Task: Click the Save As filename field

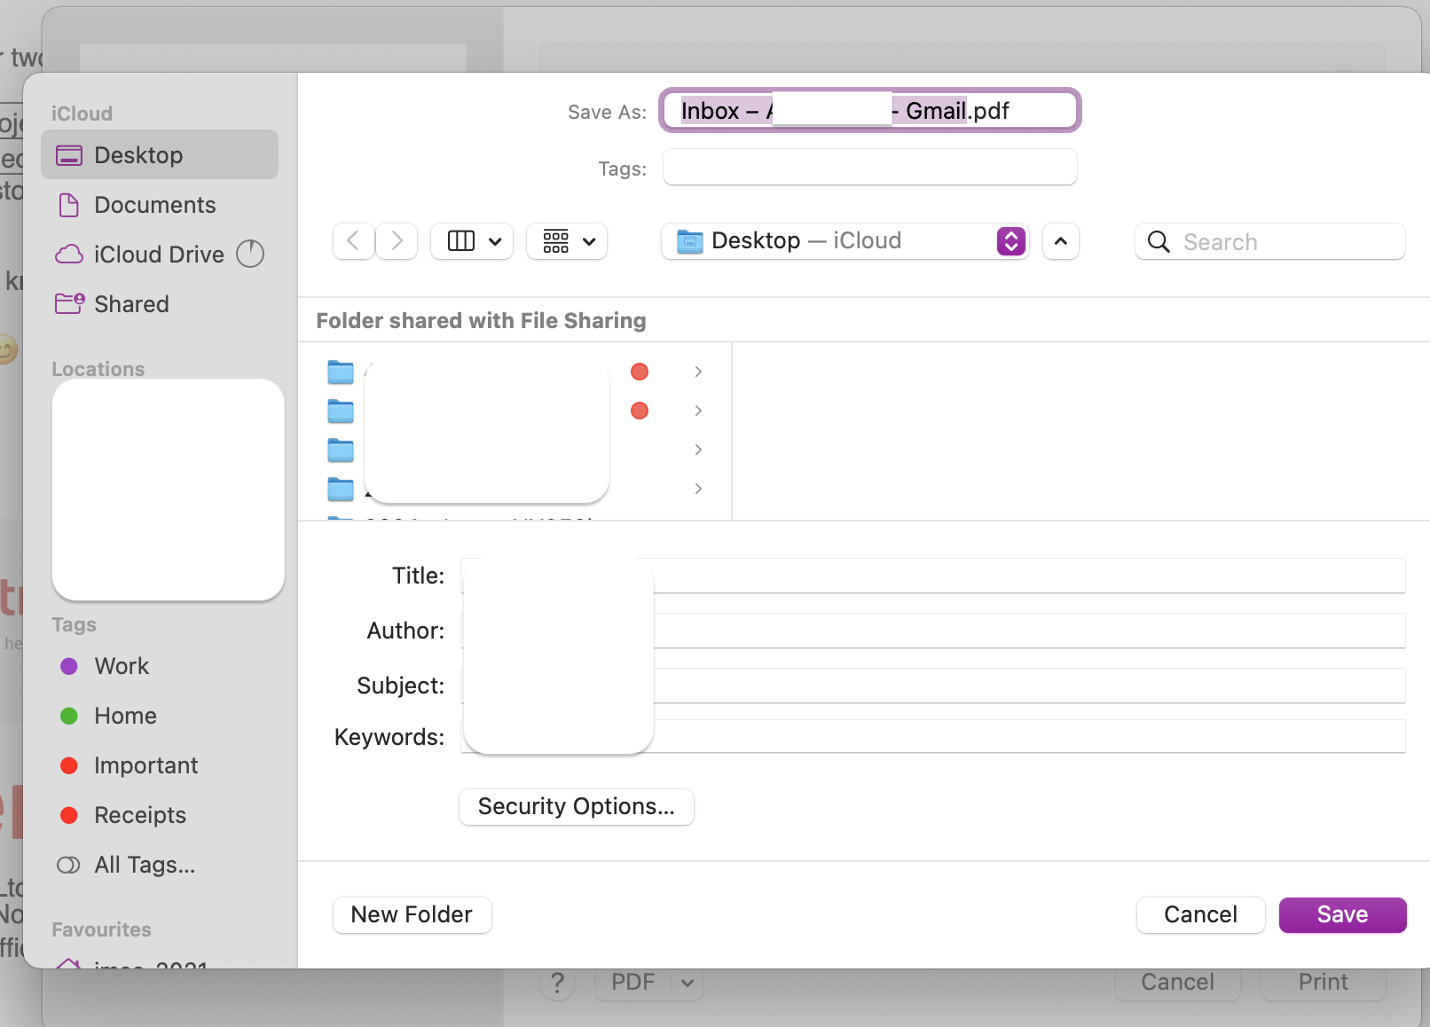Action: [x=870, y=111]
